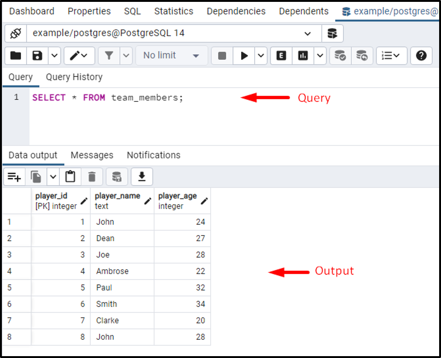Stop the running query
Viewport: 441px width, 358px height.
tap(221, 56)
